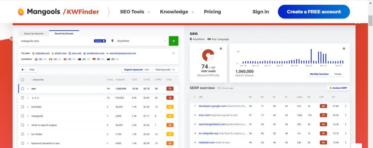This screenshot has width=373, height=148.
Task: Open three-dot menu for searchengineland.com result
Action: pyautogui.click(x=346, y=124)
